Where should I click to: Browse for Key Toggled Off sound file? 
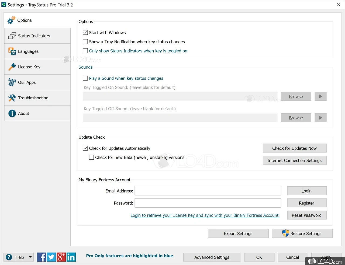click(x=296, y=118)
